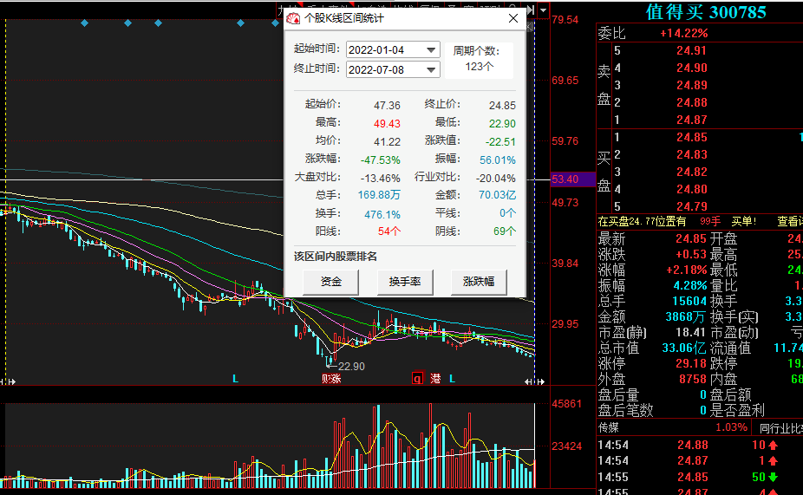
Task: Show ranking by 涨跌幅
Action: point(479,282)
